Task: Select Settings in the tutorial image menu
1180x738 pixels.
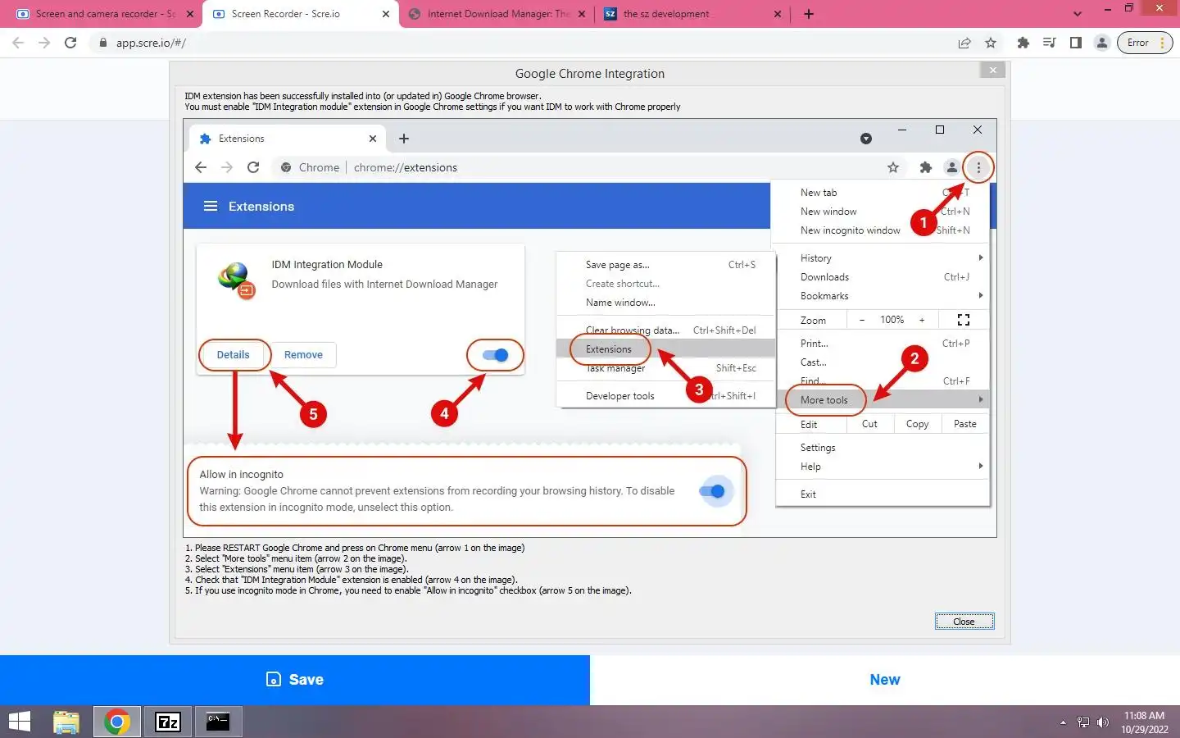Action: tap(818, 448)
